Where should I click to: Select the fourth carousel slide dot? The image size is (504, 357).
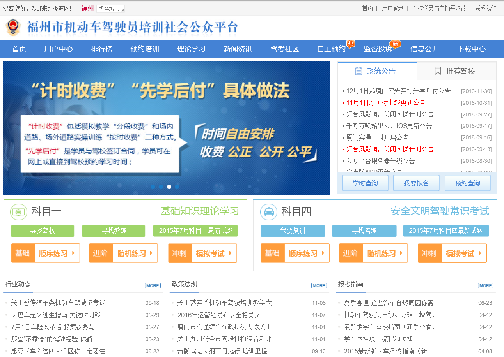point(177,187)
